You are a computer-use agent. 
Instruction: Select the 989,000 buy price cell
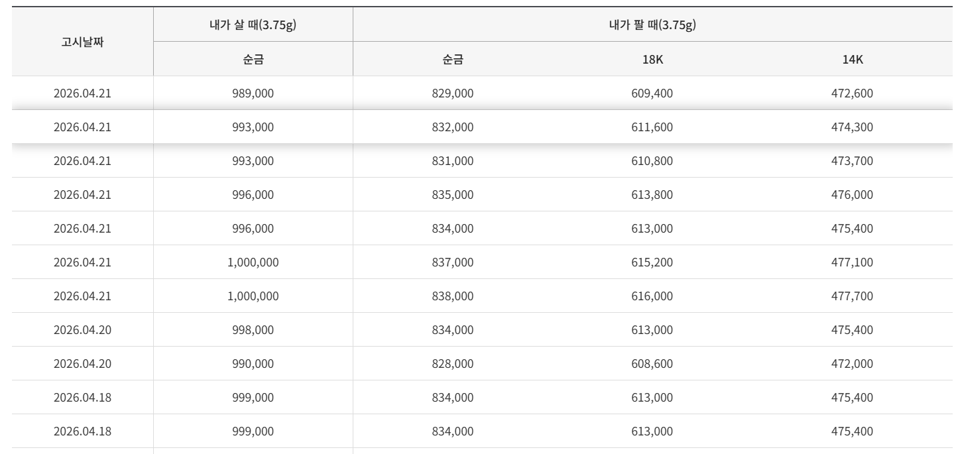253,93
